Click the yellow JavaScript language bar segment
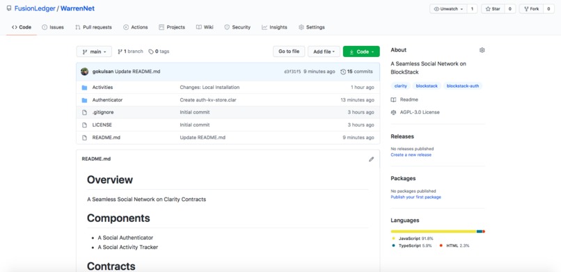 (x=434, y=232)
